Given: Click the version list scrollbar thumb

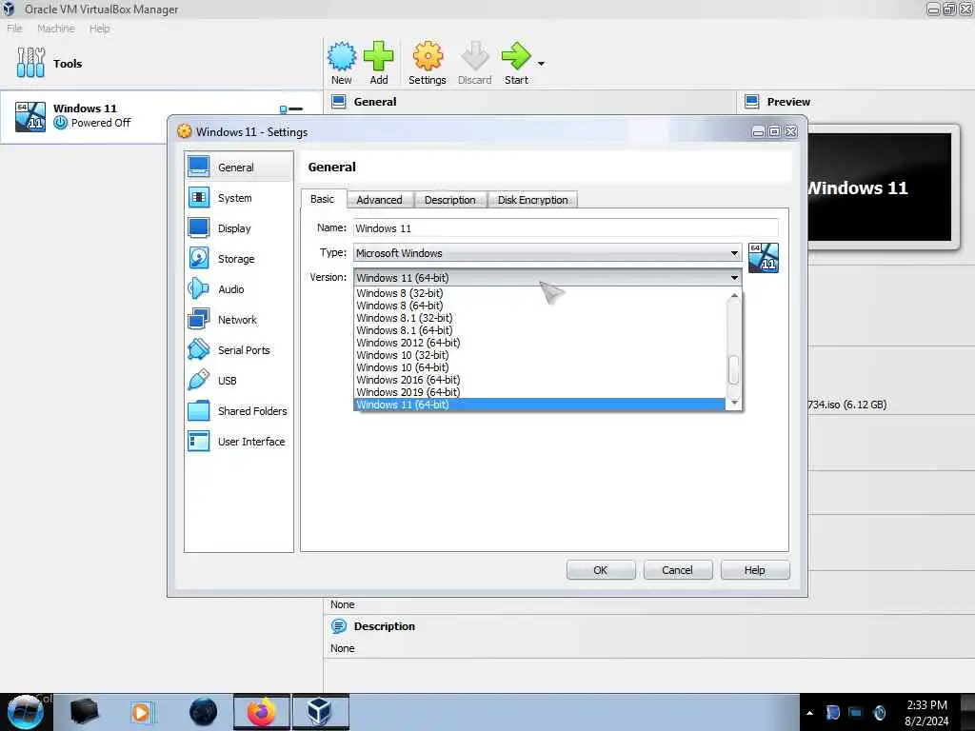Looking at the screenshot, I should [x=734, y=370].
